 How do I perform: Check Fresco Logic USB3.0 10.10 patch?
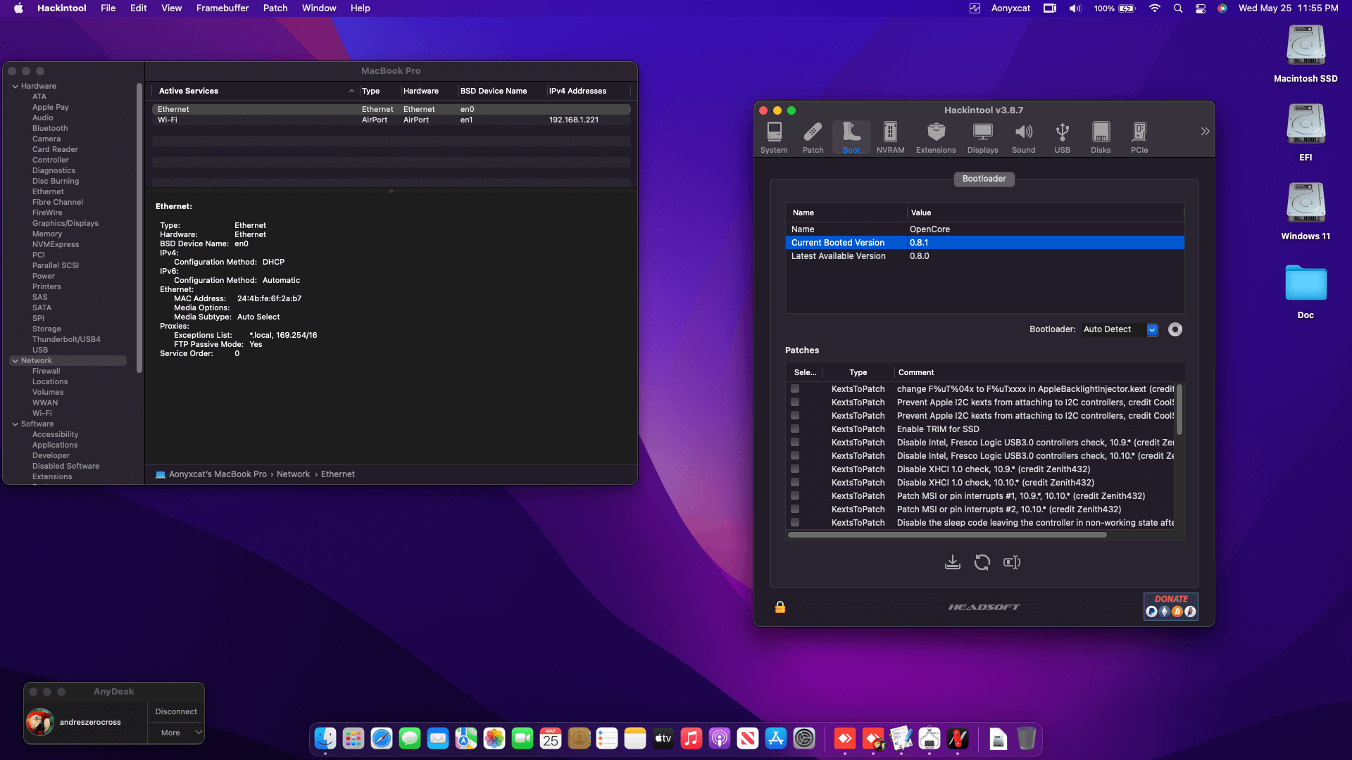[795, 455]
